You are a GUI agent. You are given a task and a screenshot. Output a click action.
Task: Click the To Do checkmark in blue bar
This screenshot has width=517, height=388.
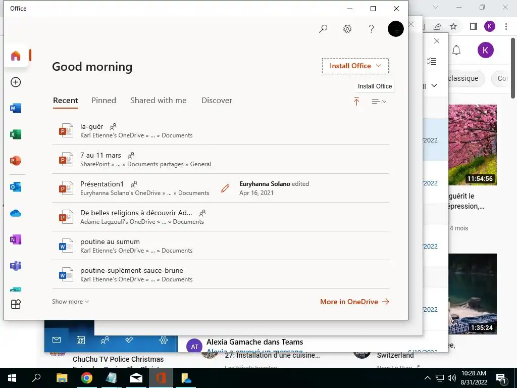pos(129,339)
